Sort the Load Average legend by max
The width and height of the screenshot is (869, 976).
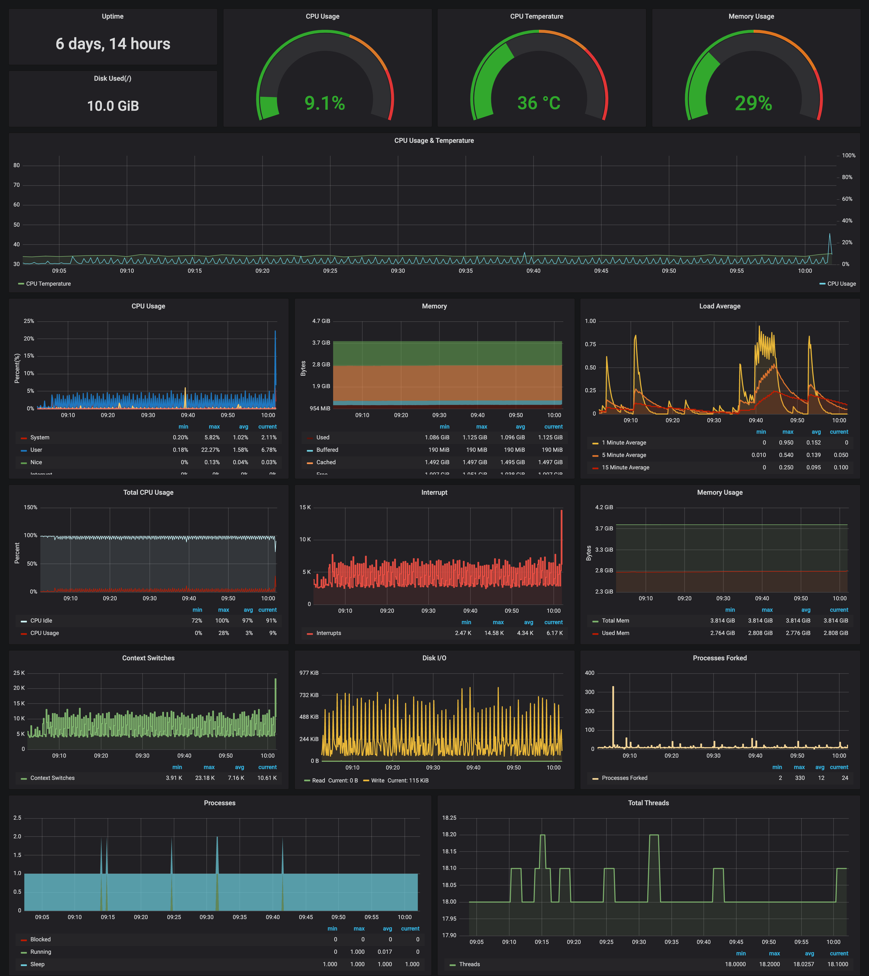point(788,432)
